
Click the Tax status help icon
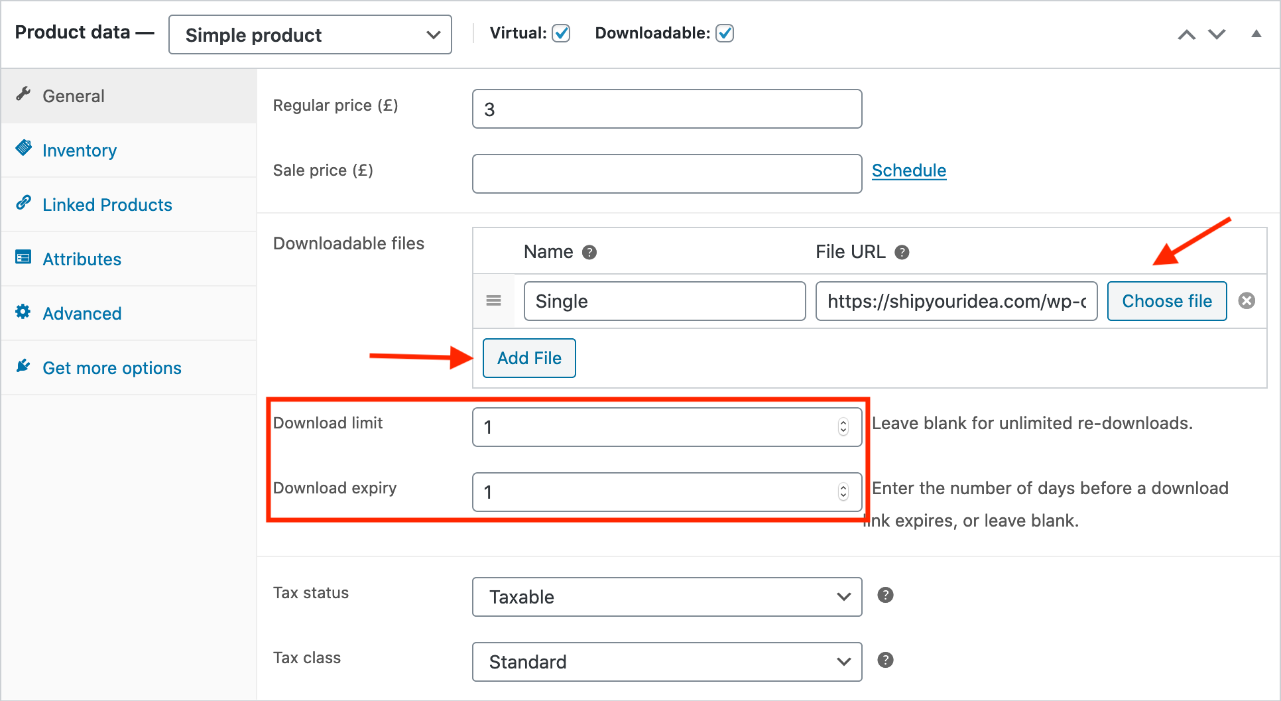[x=885, y=595]
